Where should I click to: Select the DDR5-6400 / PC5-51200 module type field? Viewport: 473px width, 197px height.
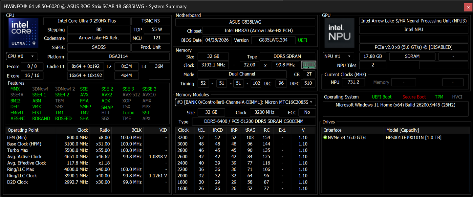coord(253,122)
